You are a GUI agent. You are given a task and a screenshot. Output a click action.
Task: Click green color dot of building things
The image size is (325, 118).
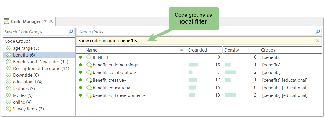[x=81, y=65]
